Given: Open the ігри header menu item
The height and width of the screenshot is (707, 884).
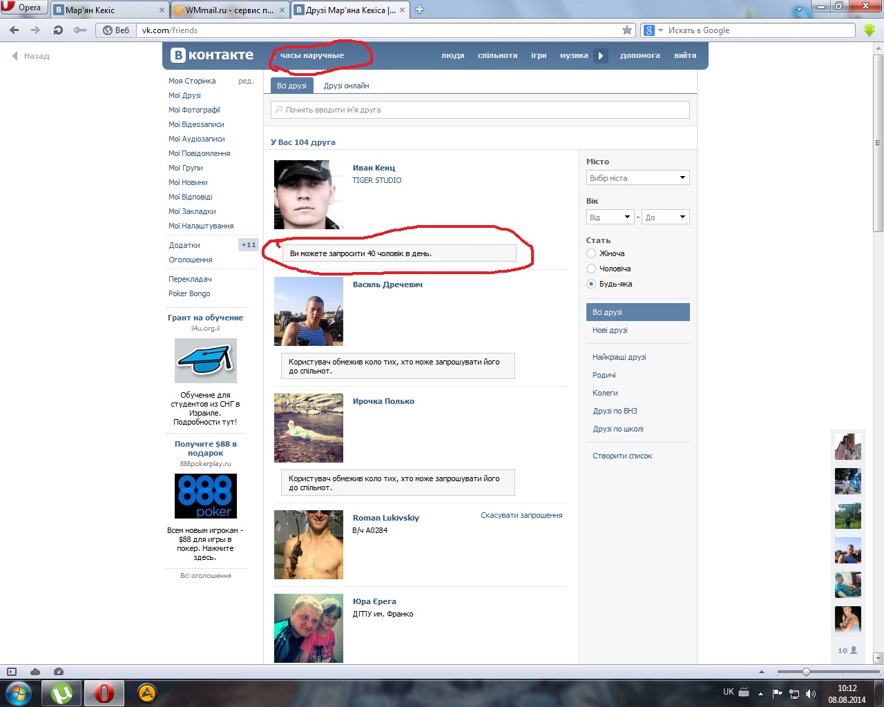Looking at the screenshot, I should (539, 56).
